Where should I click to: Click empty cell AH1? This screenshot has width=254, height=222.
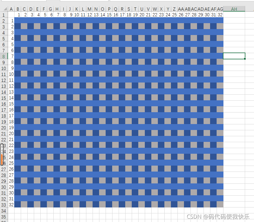[x=234, y=15]
